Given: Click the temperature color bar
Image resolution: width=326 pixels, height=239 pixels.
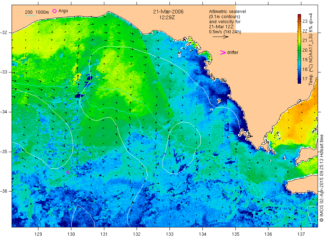Looking at the screenshot, I should point(299,49).
